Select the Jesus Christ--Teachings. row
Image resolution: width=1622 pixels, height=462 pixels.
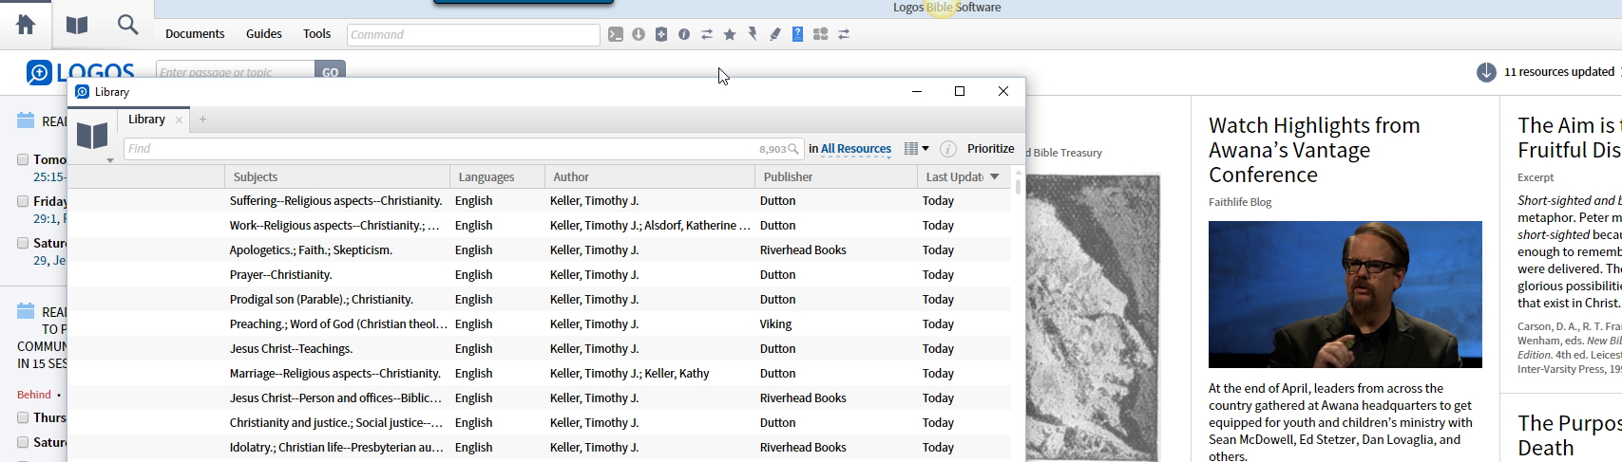click(x=540, y=348)
